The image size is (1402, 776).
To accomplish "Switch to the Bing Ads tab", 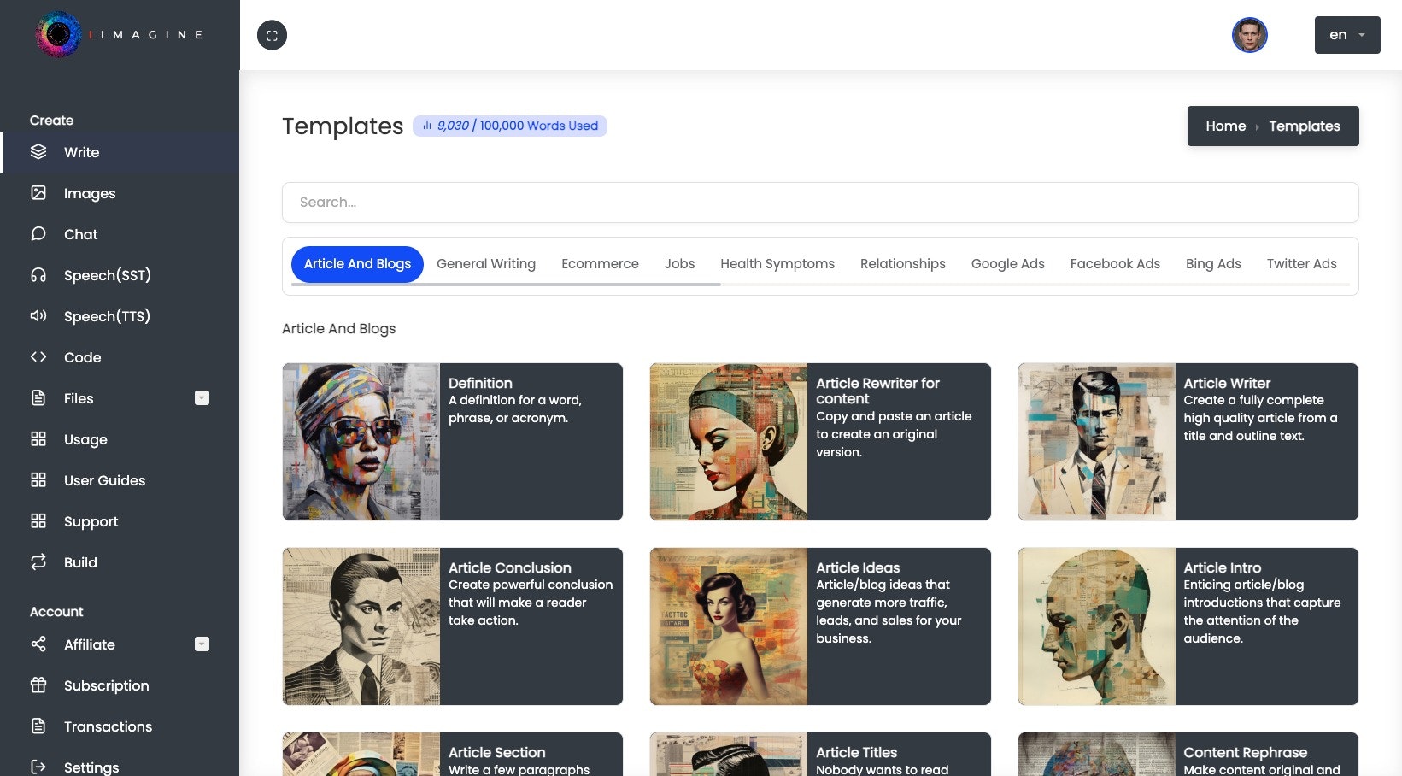I will (x=1213, y=264).
